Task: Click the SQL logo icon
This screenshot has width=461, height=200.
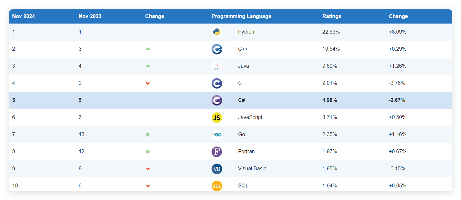Action: pos(217,186)
